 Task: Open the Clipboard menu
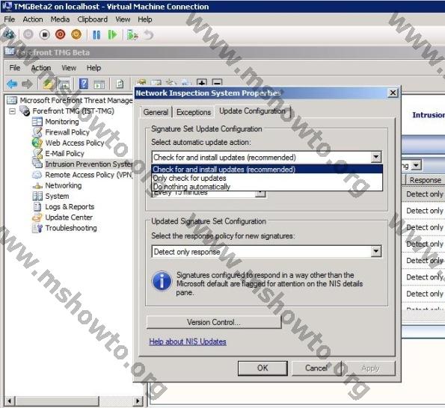[92, 19]
